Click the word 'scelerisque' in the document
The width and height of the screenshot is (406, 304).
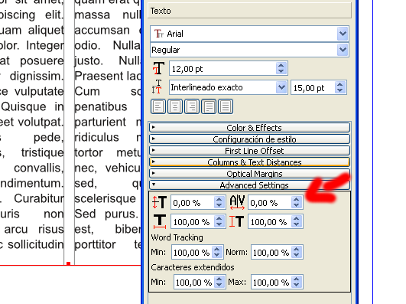coord(105,198)
